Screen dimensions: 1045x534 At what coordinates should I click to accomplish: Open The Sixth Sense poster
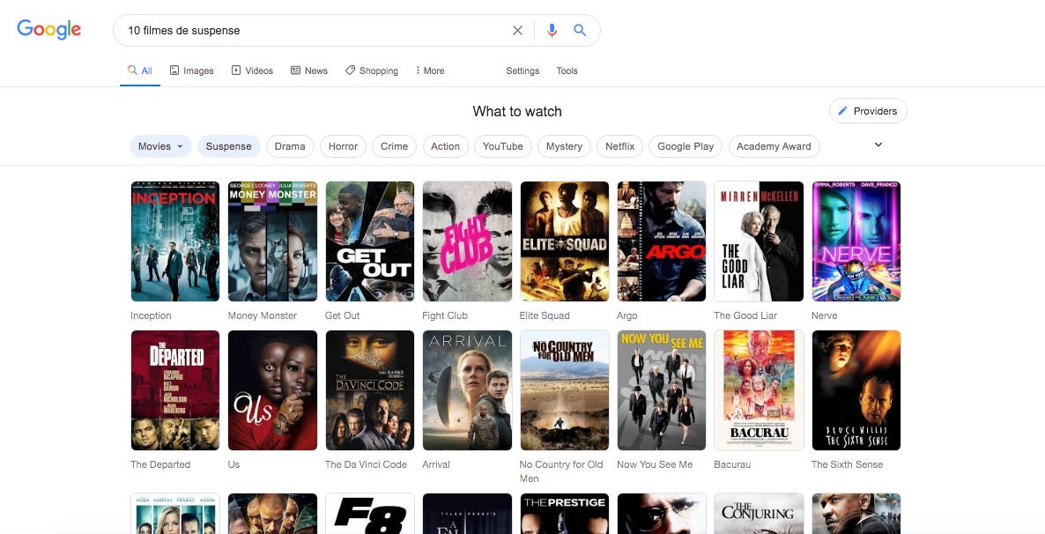(x=856, y=390)
